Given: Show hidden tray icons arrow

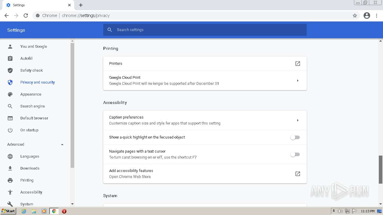Looking at the screenshot, I should (334, 211).
